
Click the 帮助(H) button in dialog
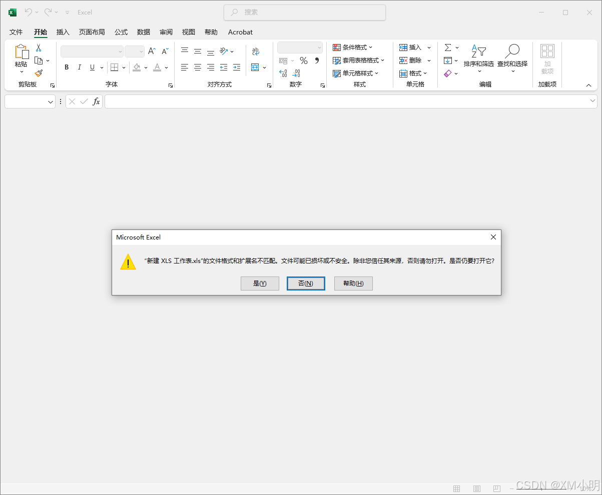tap(353, 283)
